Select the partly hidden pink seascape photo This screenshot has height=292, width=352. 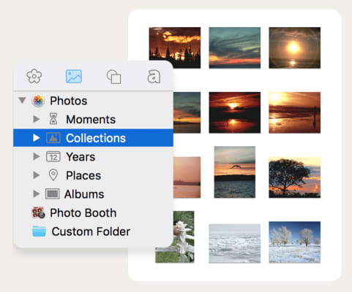[187, 177]
